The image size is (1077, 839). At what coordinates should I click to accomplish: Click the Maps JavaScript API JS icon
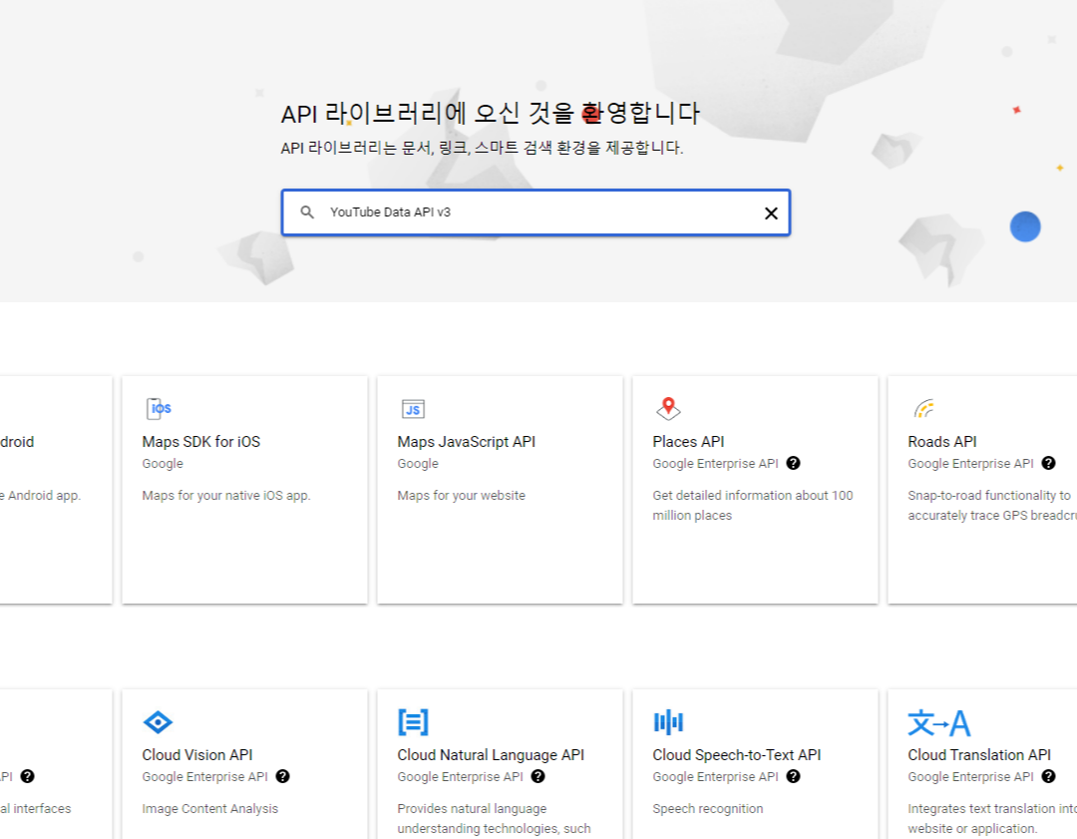tap(413, 409)
